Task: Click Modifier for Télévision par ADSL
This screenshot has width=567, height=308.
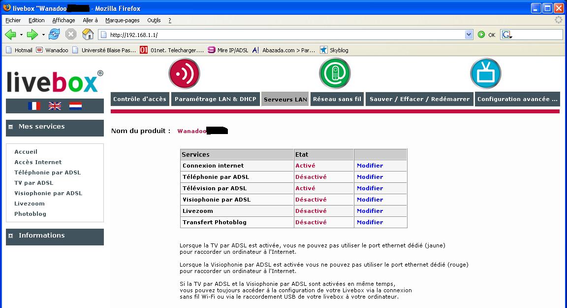Action: point(370,188)
